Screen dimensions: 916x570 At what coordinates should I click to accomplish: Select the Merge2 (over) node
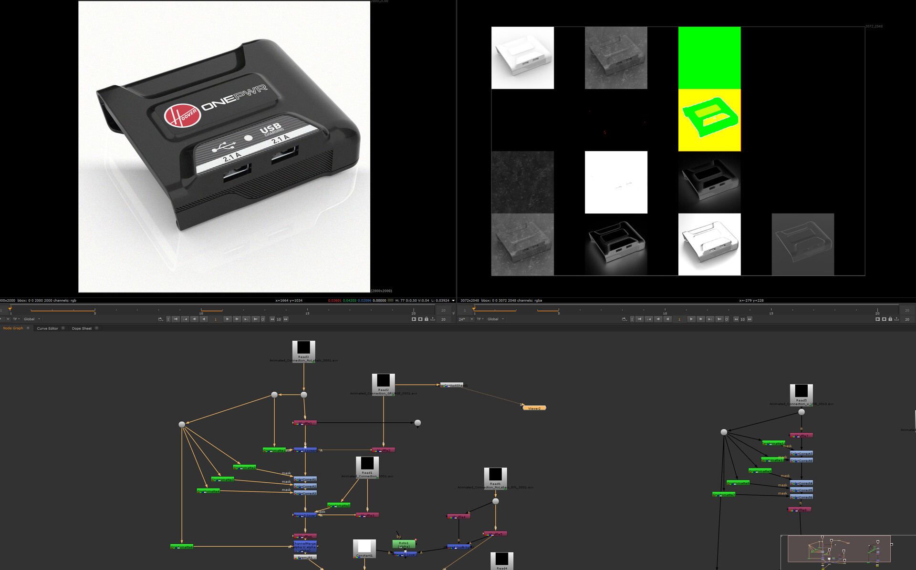[305, 515]
